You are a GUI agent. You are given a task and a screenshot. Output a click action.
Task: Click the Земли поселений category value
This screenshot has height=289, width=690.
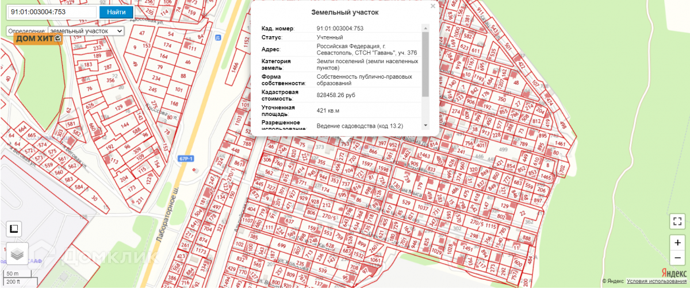(x=367, y=64)
